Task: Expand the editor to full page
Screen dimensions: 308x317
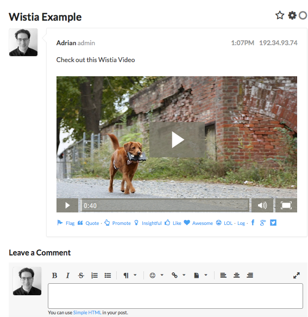Action: pos(296,276)
